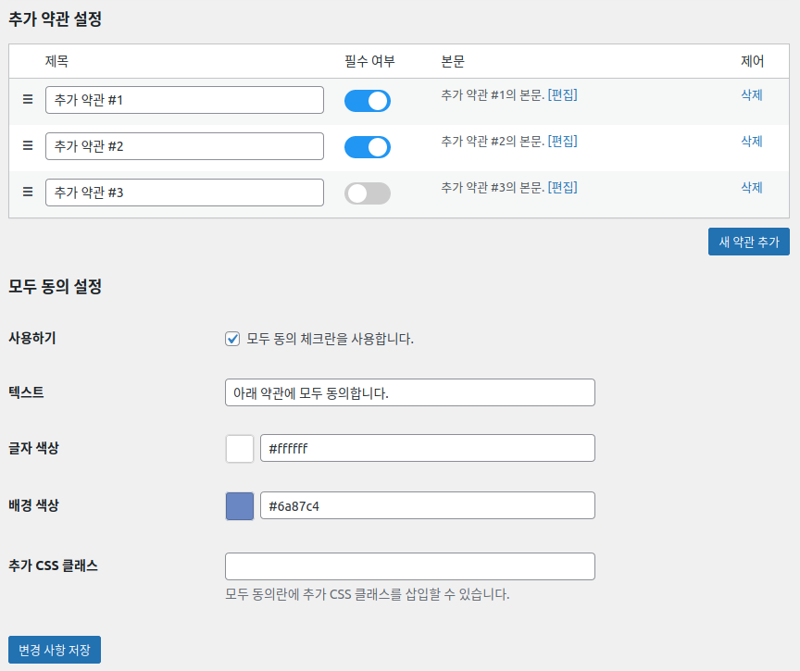This screenshot has width=800, height=671.
Task: Click drag handle icon for 추가 약관 #2
Action: pyautogui.click(x=28, y=145)
